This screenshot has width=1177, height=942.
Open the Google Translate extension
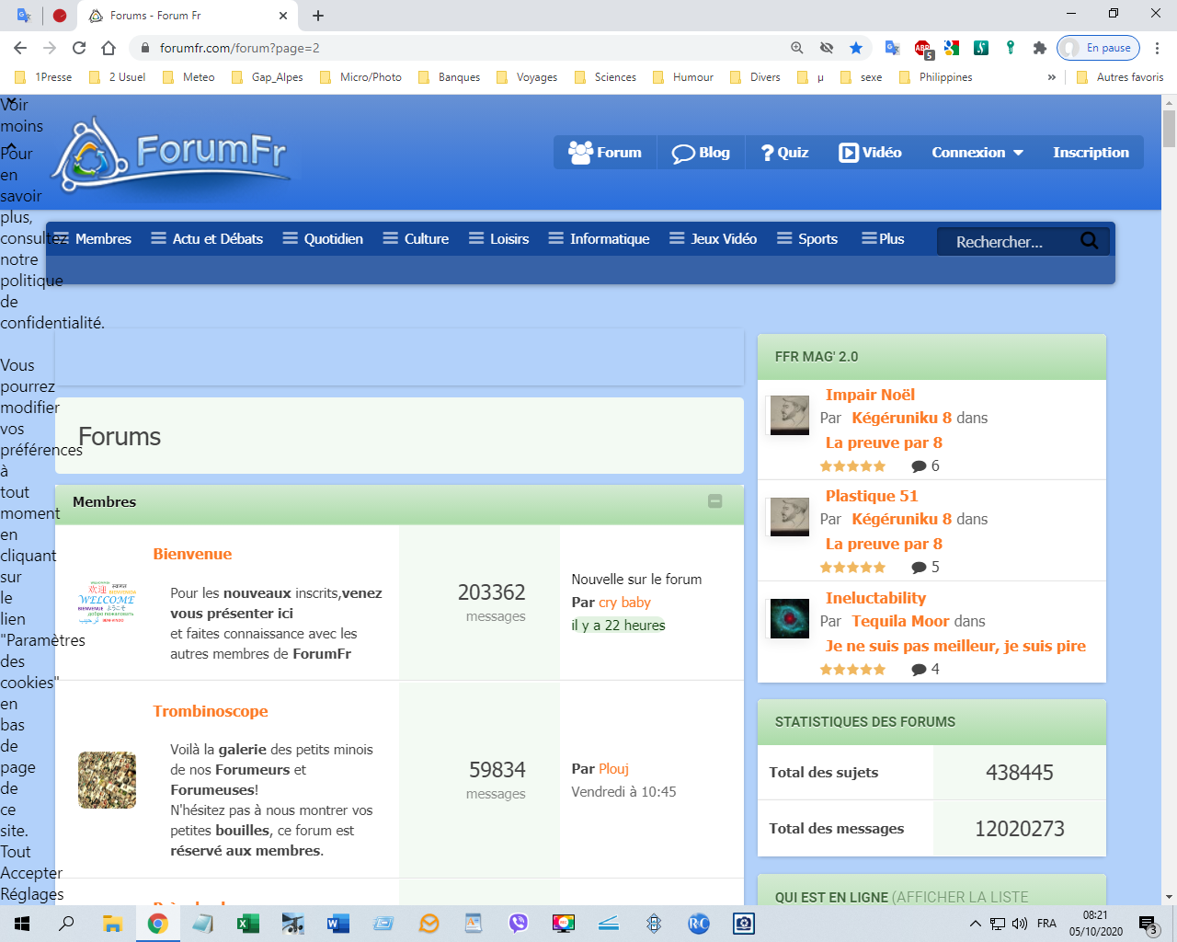coord(892,48)
